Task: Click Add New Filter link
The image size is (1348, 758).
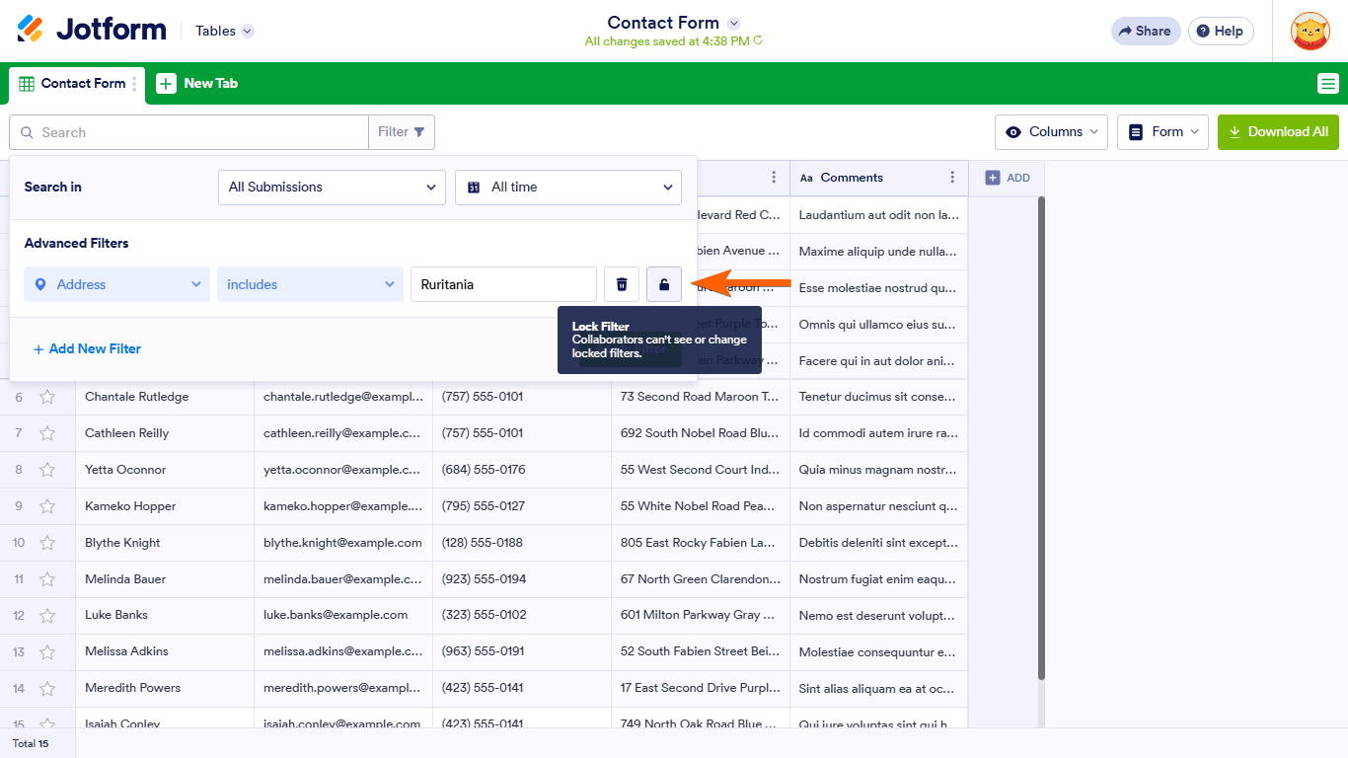Action: click(x=87, y=348)
